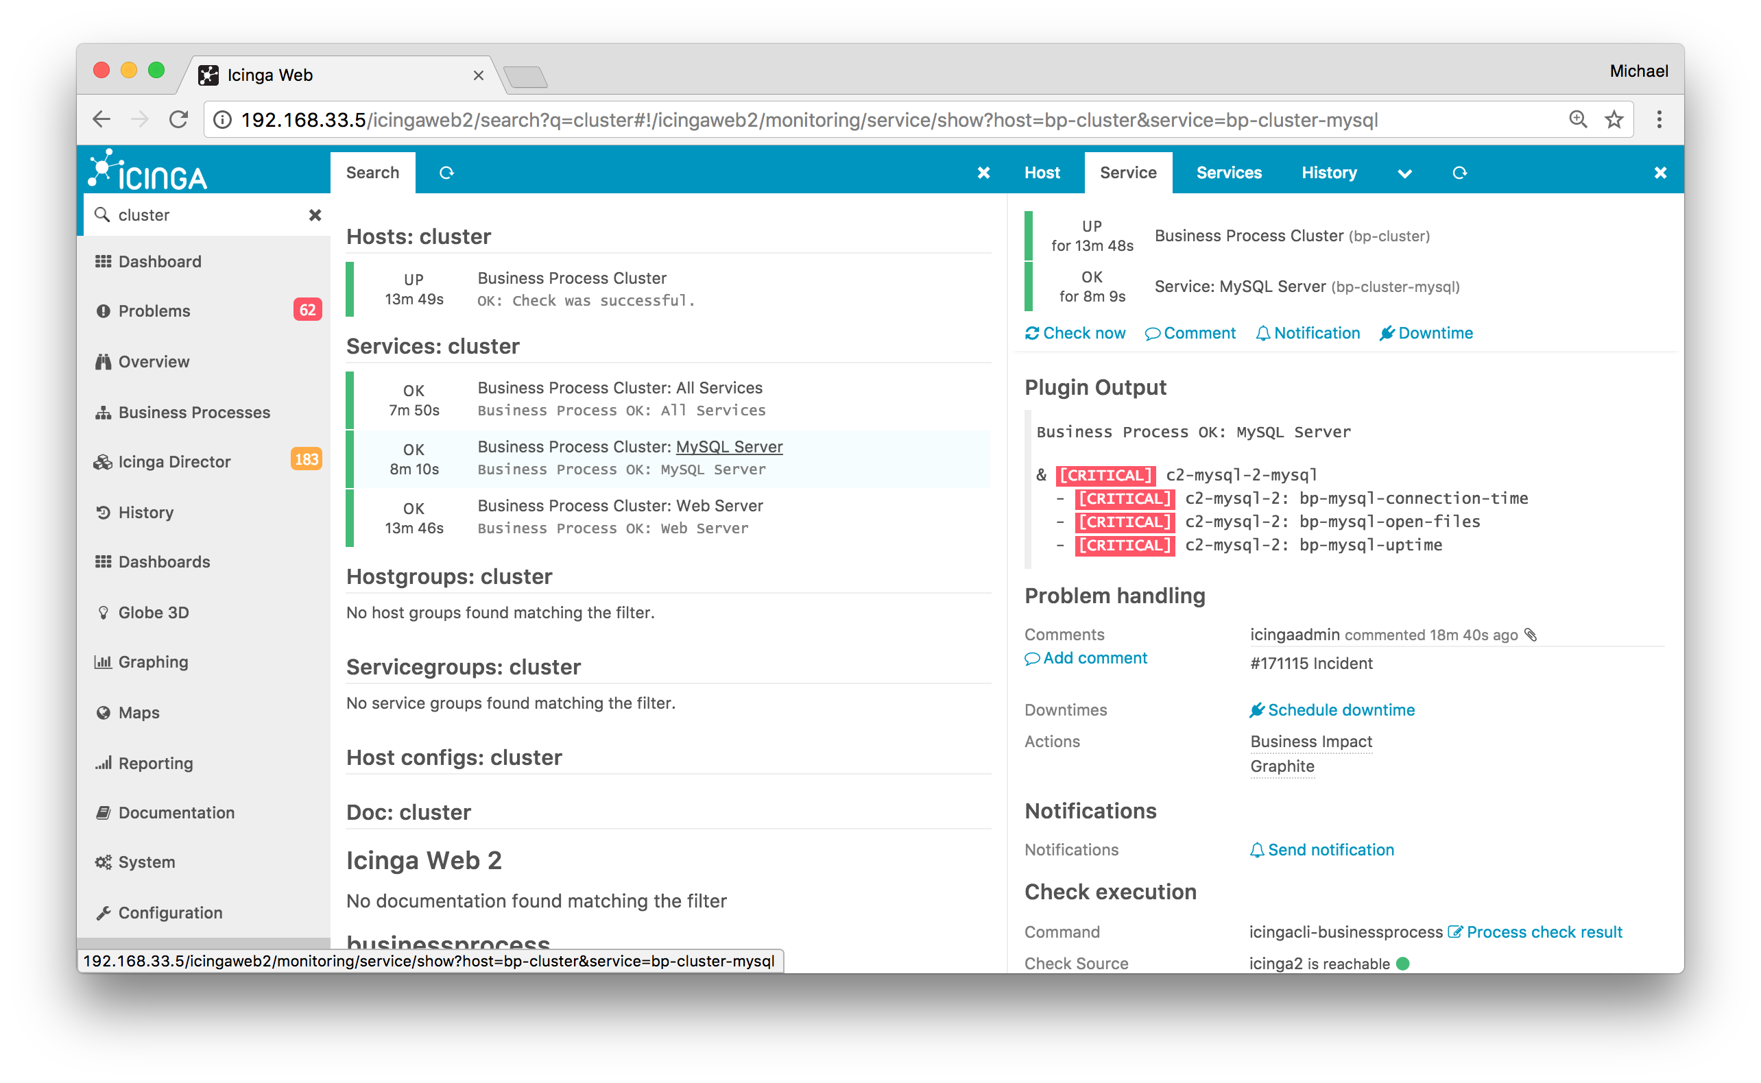This screenshot has width=1761, height=1083.
Task: Click the Downtime action link
Action: click(x=1426, y=333)
